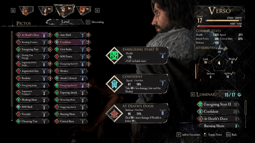This screenshot has height=143, width=255.
Task: Select the Burning Shots lumina entry
Action: 218,126
